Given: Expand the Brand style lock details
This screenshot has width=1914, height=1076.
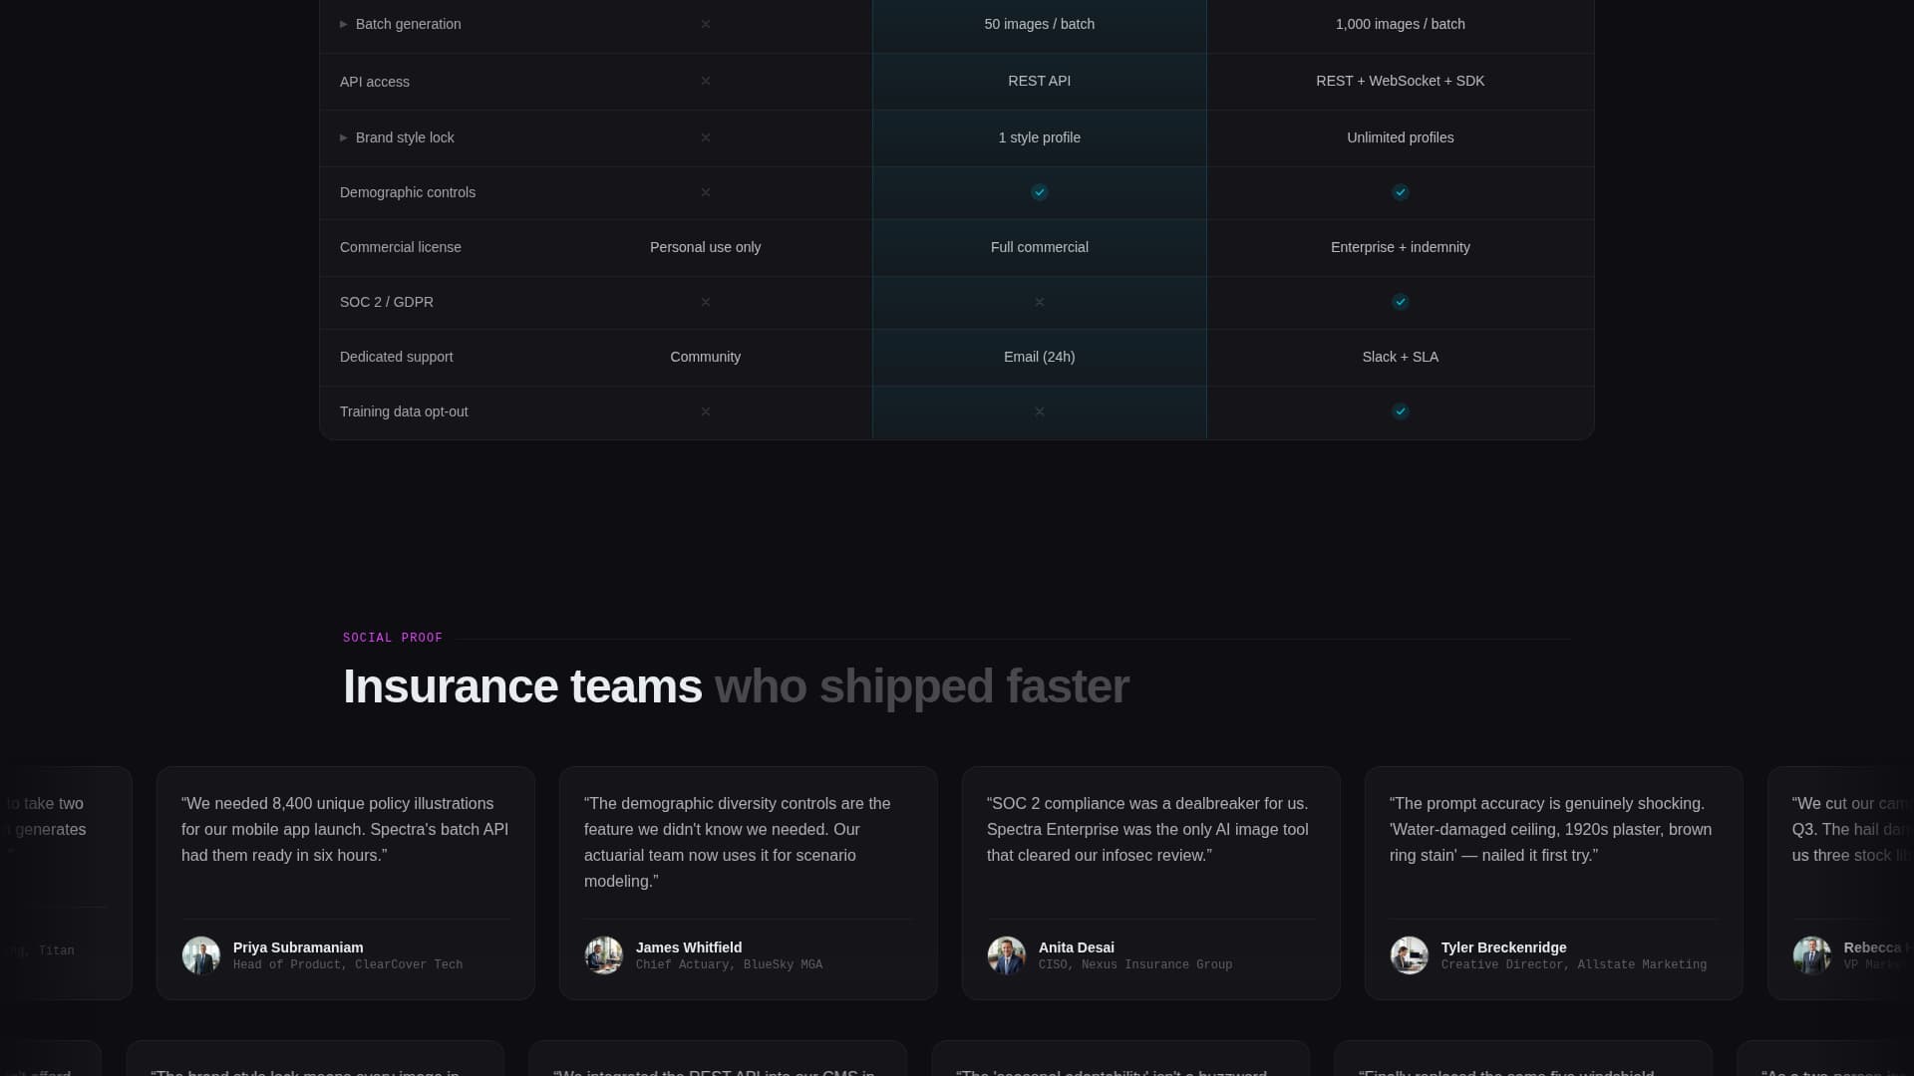Looking at the screenshot, I should 344,137.
